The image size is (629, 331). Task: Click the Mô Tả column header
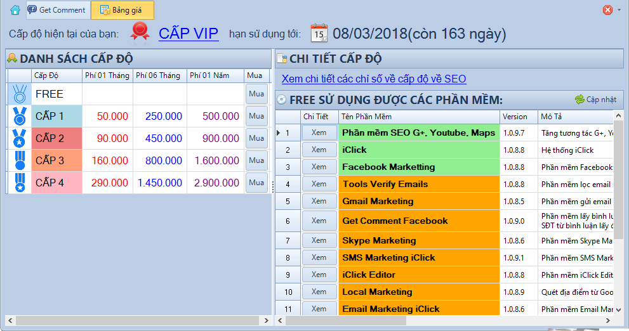(x=576, y=117)
